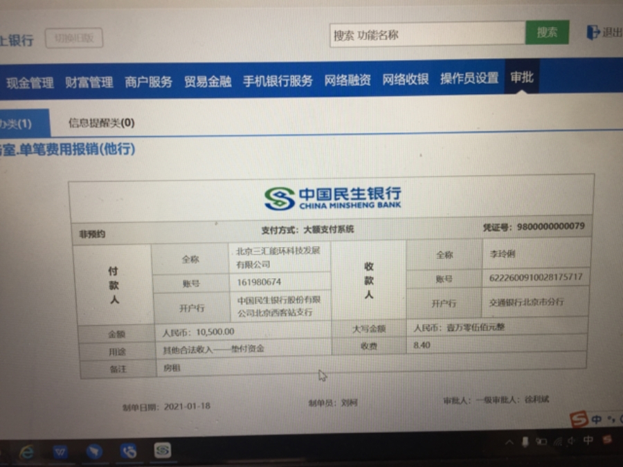The image size is (623, 467).
Task: Open the blue bird app on taskbar
Action: [x=93, y=452]
